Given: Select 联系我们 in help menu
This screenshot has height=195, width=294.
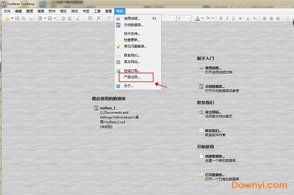Looking at the screenshot, I should [138, 55].
